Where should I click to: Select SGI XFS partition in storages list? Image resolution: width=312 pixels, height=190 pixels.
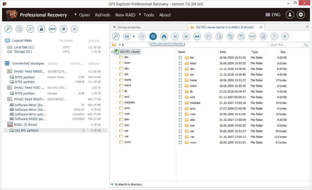click(x=27, y=130)
